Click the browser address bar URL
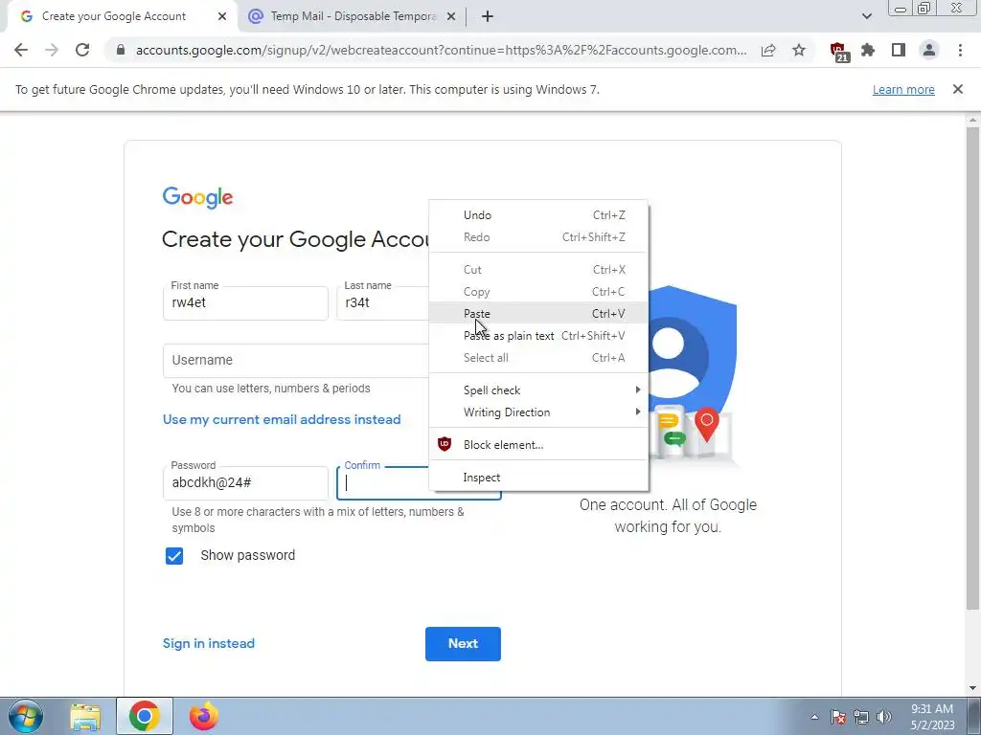981x735 pixels. point(441,50)
